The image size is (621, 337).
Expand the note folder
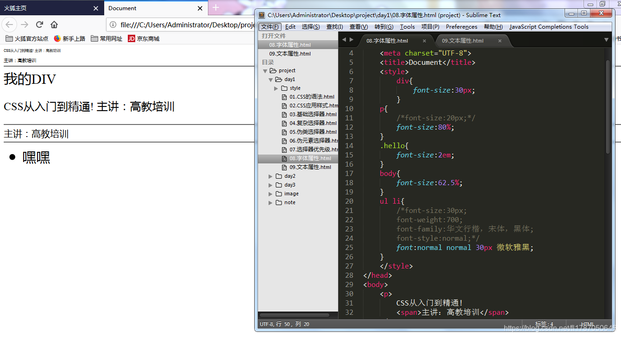coord(270,203)
